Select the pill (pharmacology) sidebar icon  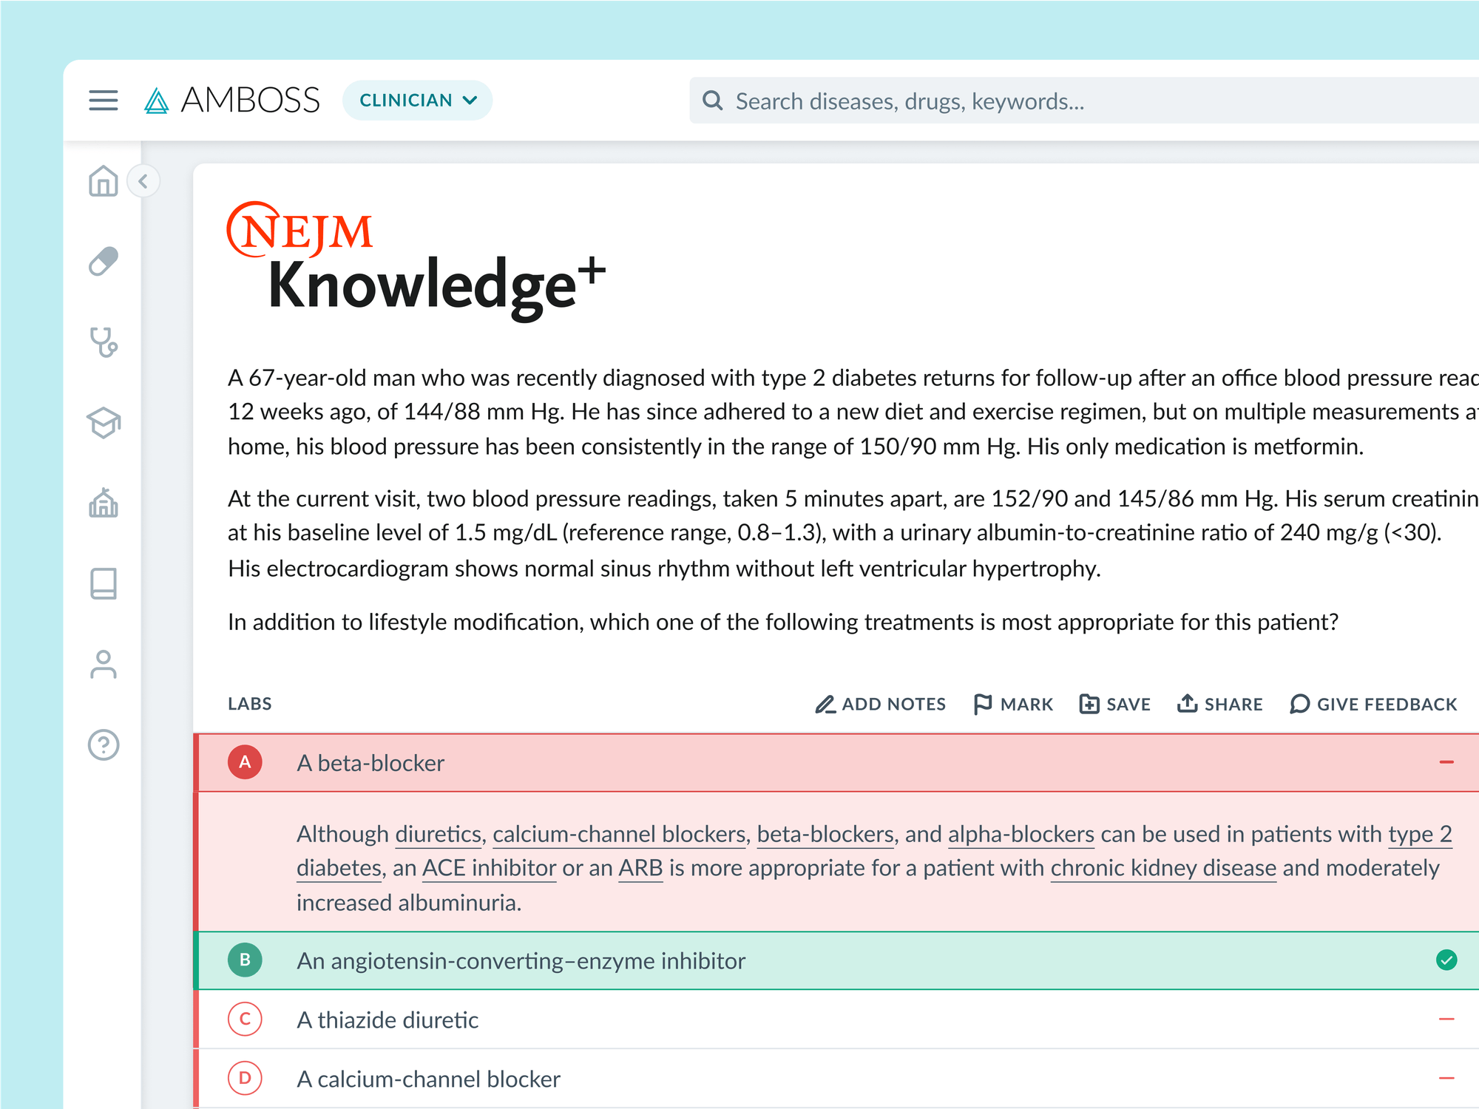point(104,261)
